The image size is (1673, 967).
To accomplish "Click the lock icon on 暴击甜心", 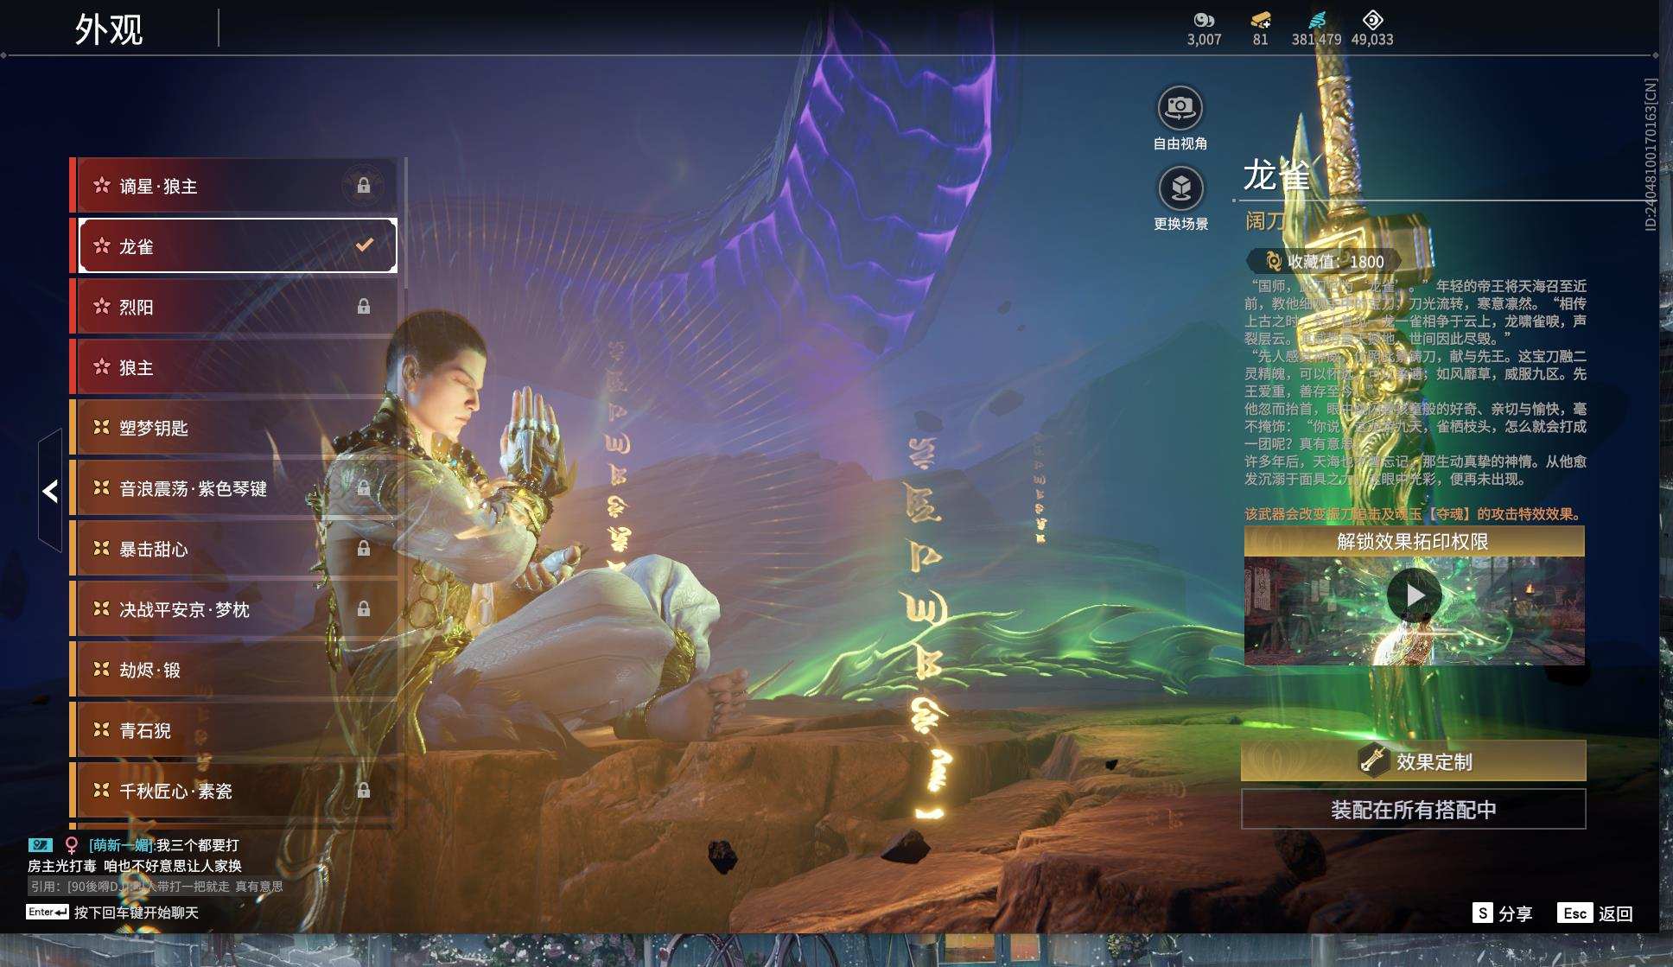I will pos(364,549).
